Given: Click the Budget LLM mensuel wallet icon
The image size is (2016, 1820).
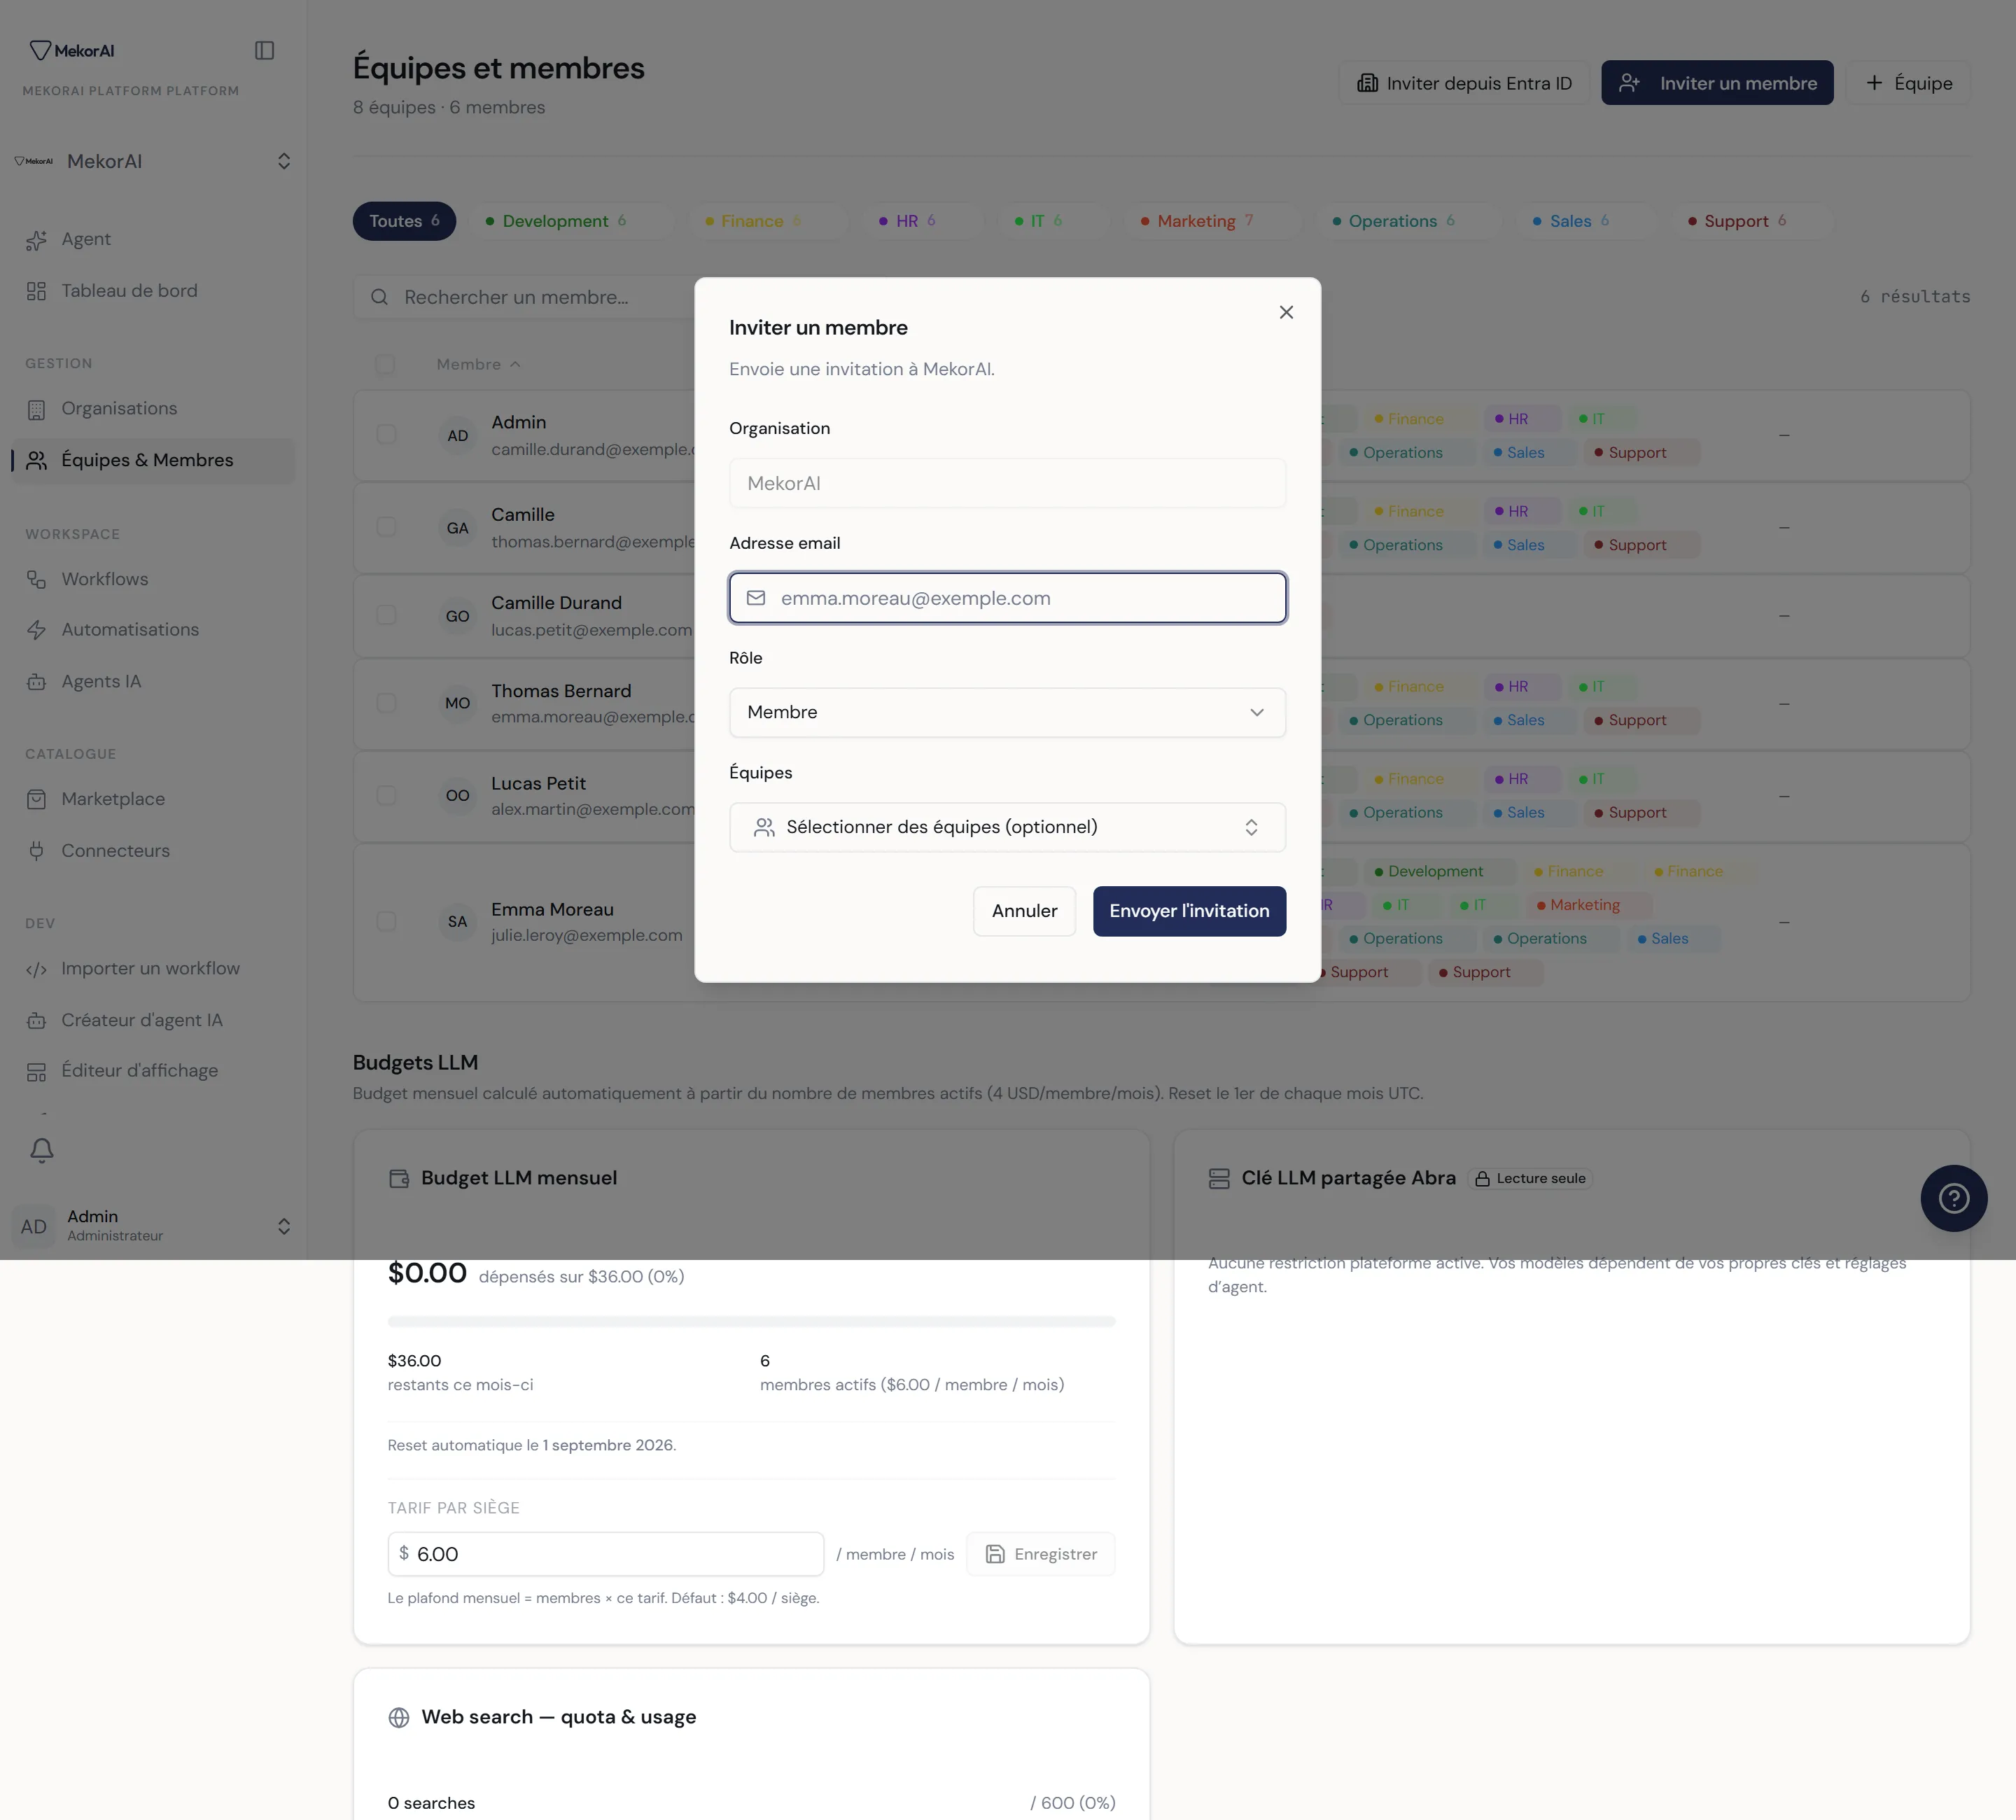Looking at the screenshot, I should 399,1179.
